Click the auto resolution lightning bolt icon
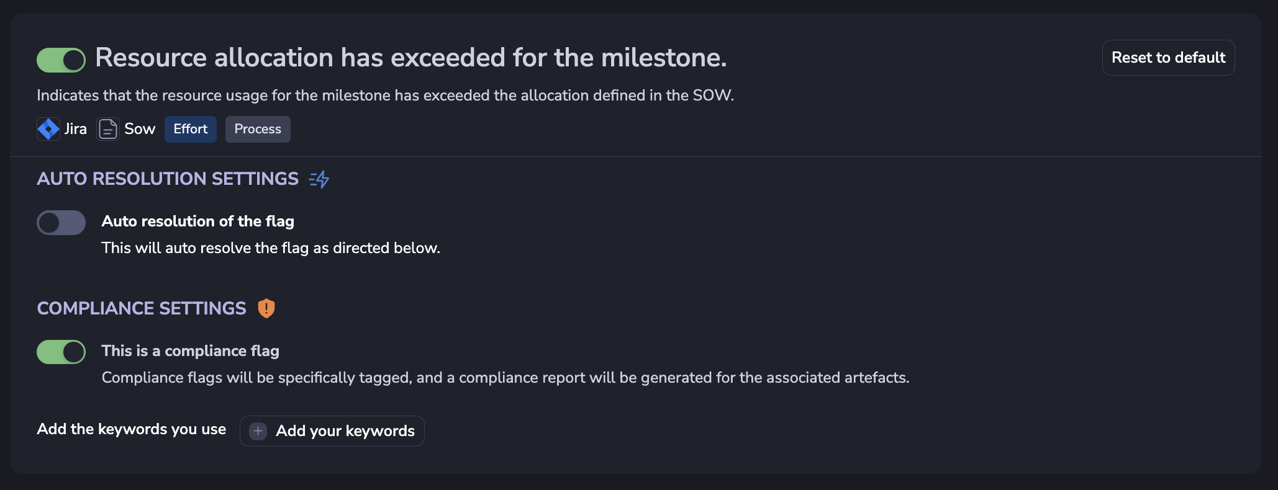Viewport: 1278px width, 490px height. tap(319, 179)
